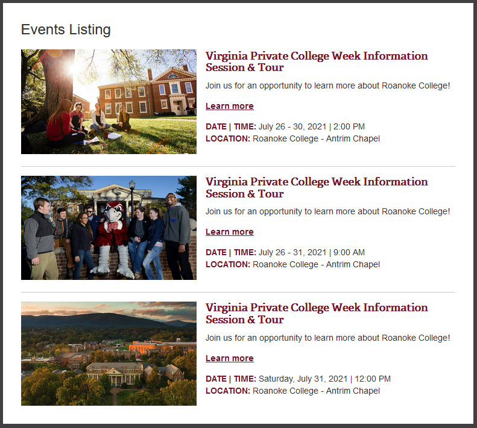Click the second event's description sentence
This screenshot has width=477, height=428.
point(327,211)
